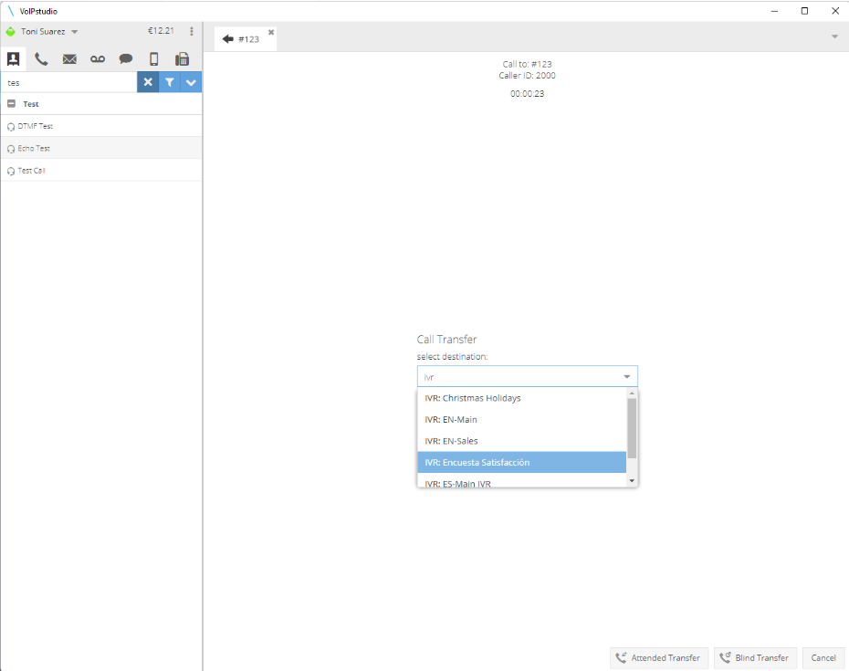Viewport: 849px width, 671px height.
Task: Open the fax machine icon
Action: click(183, 59)
